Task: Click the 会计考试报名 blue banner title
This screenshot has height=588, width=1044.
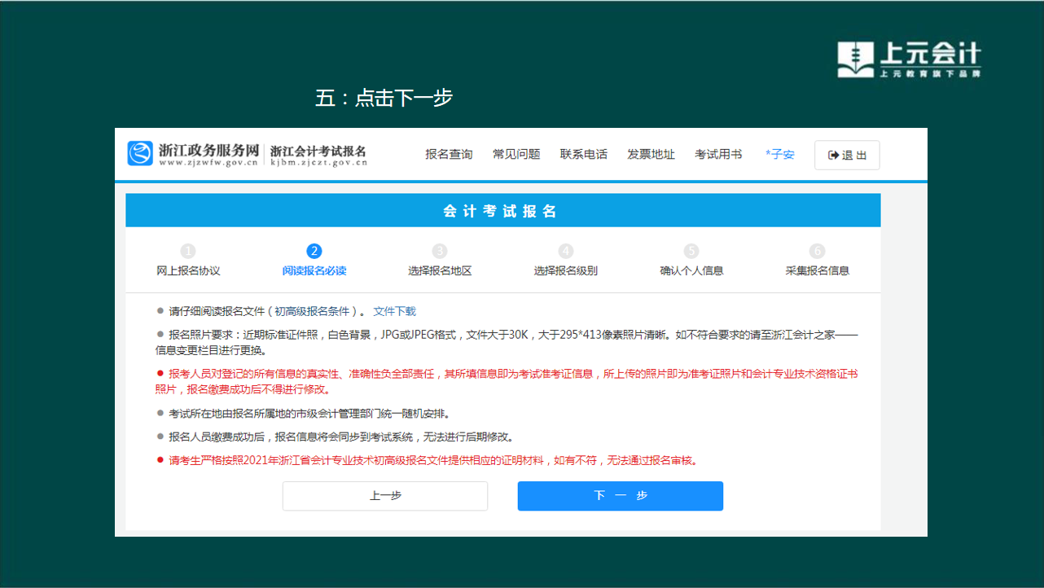Action: click(500, 211)
